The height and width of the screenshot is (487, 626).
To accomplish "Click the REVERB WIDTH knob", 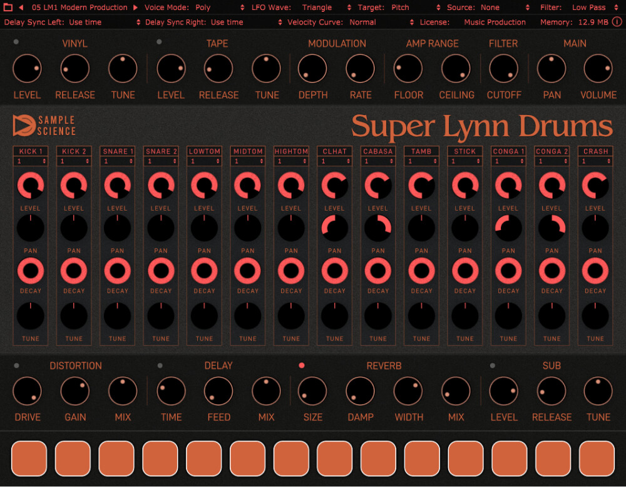I will click(x=408, y=391).
